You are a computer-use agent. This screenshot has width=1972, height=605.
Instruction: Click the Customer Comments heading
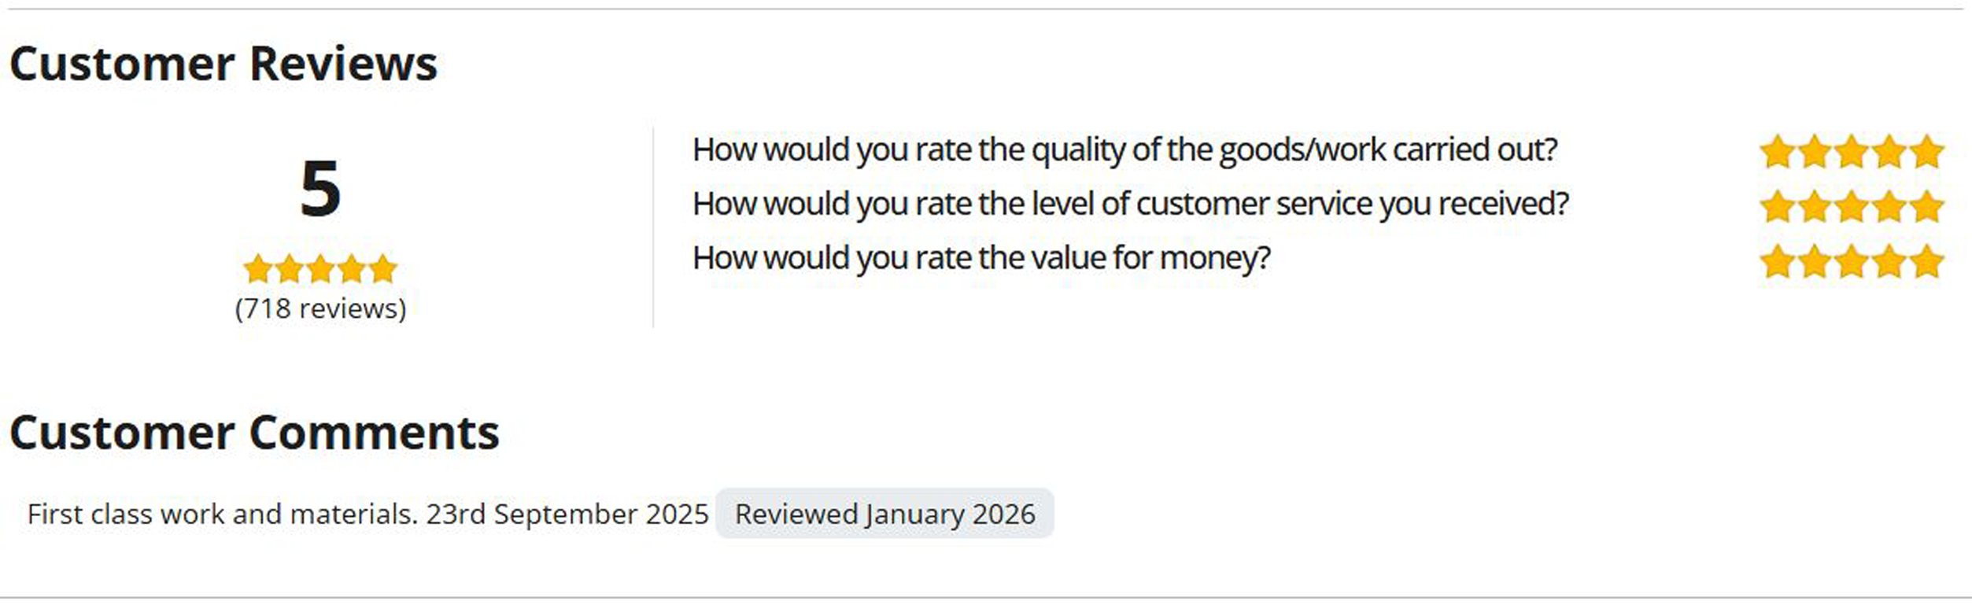[254, 433]
